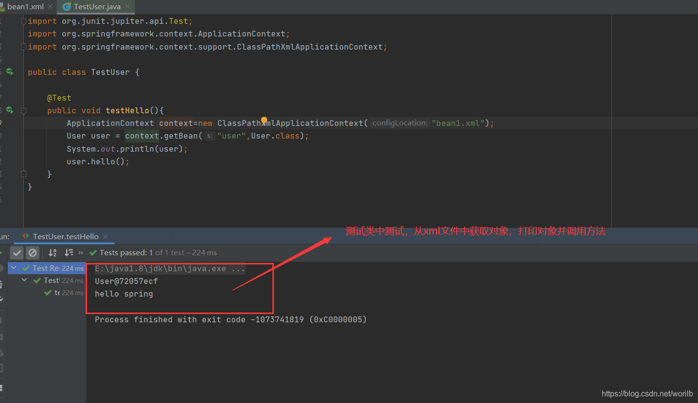Viewport: 698px width, 403px height.
Task: Run the testHello method from the gutter icon
Action: click(x=10, y=110)
